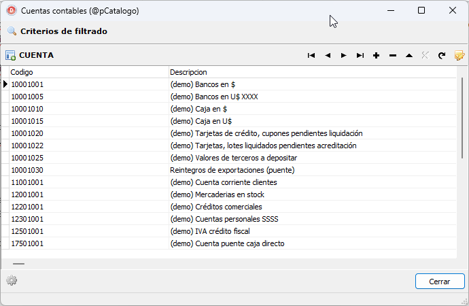The width and height of the screenshot is (469, 306).
Task: Delete the record with the minus icon
Action: coord(393,55)
